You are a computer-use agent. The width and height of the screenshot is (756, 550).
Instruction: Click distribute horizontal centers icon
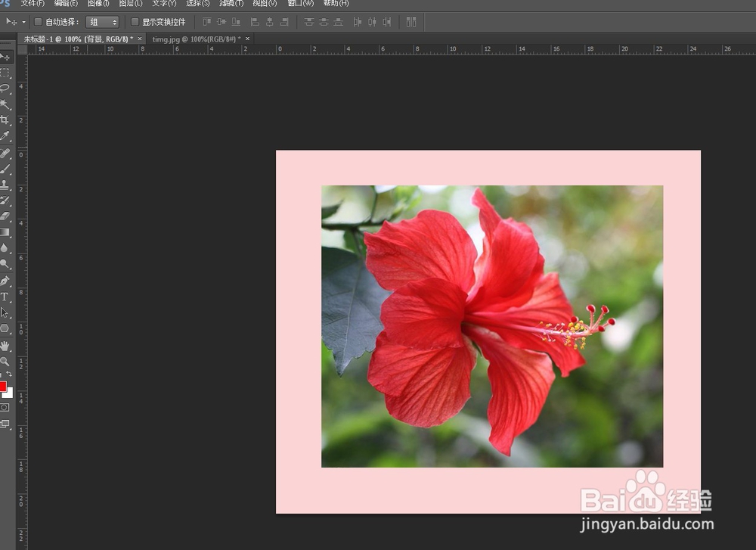pos(372,22)
